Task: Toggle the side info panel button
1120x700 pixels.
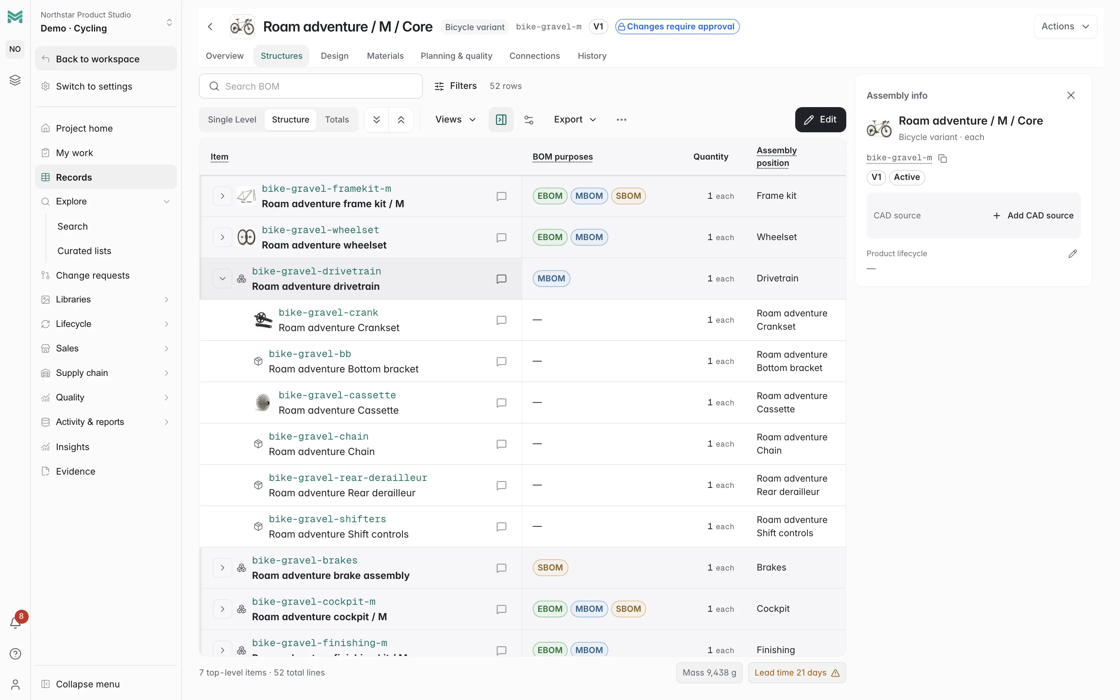Action: (x=501, y=119)
